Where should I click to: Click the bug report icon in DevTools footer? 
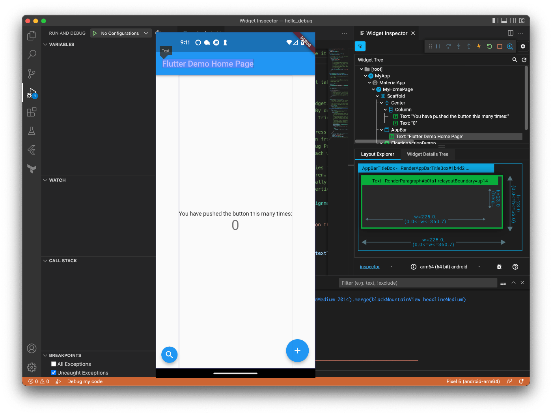[499, 267]
